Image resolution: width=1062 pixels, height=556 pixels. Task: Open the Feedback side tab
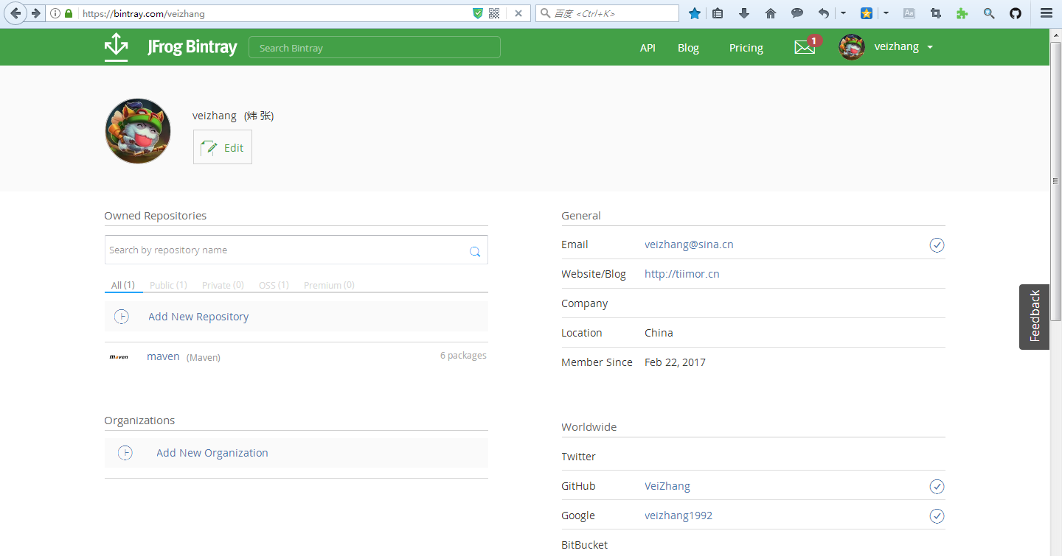click(x=1035, y=317)
